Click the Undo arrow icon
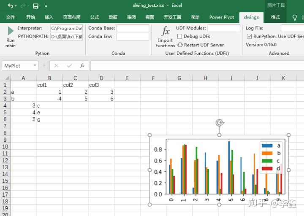 coord(11,6)
